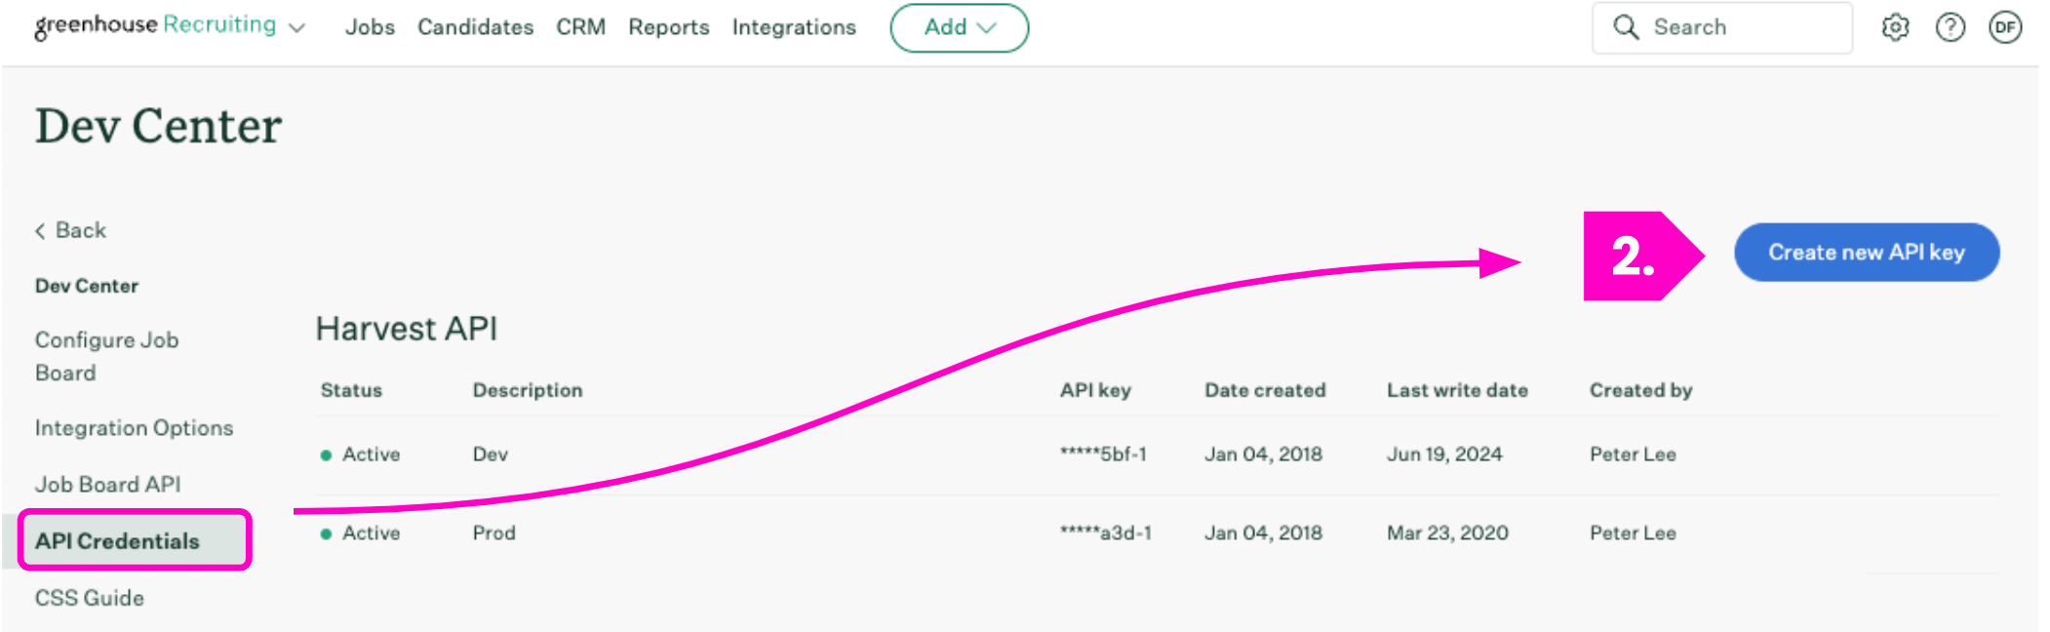Select Configure Job Board in sidebar
Image resolution: width=2050 pixels, height=632 pixels.
point(106,356)
